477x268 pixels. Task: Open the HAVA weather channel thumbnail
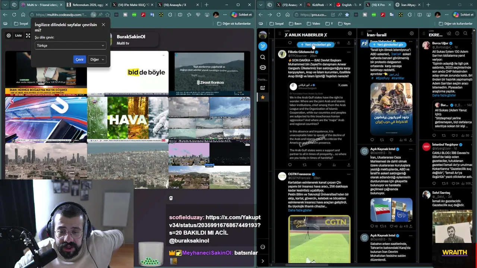coord(127,119)
